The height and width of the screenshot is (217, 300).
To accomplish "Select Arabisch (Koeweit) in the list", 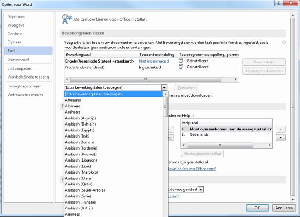I will click(114, 154).
